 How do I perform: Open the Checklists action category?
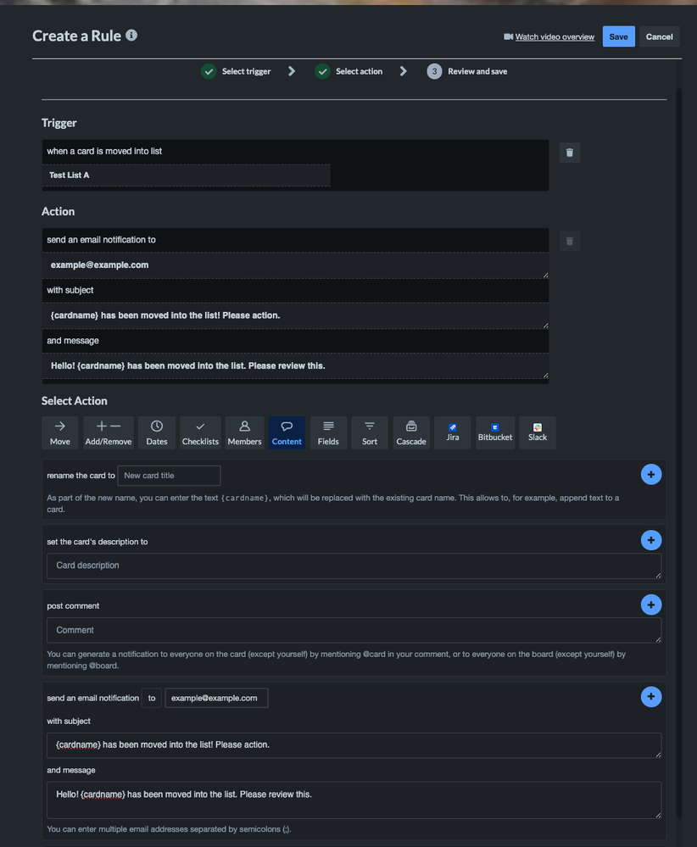click(x=200, y=432)
